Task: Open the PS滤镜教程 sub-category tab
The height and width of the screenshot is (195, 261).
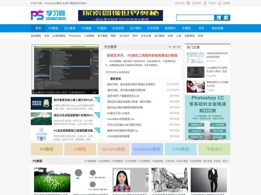Action: click(144, 161)
